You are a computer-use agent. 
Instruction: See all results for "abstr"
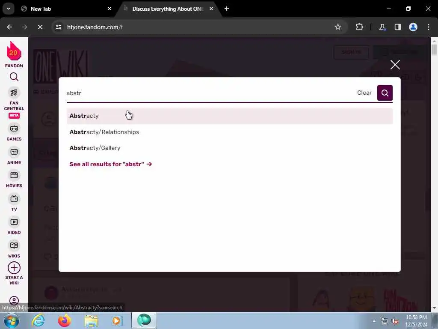pyautogui.click(x=111, y=164)
